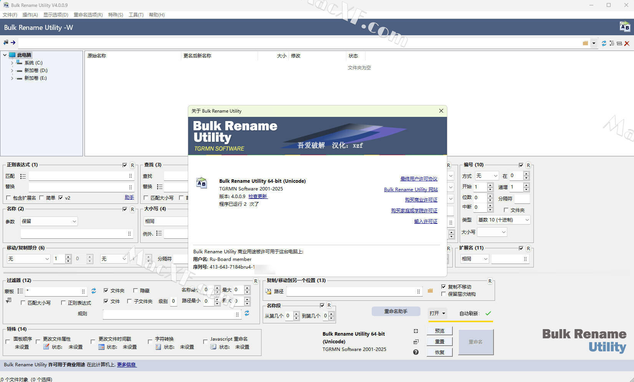The height and width of the screenshot is (382, 634).
Task: Collapse 此电脑 tree node
Action: coord(5,55)
